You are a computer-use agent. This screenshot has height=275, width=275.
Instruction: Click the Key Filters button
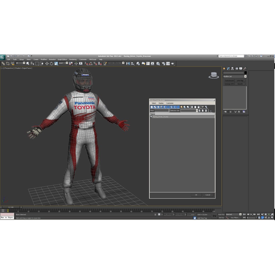[235, 218]
